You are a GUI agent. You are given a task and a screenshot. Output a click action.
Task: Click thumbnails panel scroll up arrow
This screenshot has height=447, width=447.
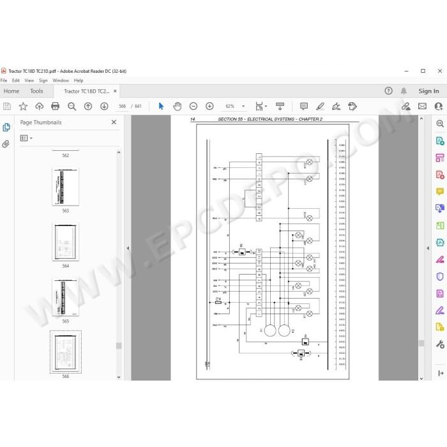(x=119, y=153)
